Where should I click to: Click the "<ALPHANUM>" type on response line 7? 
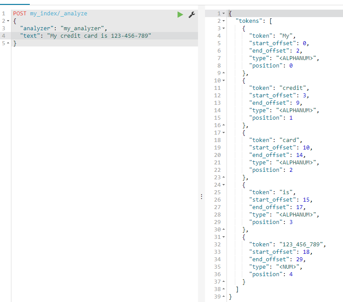tap(296, 58)
